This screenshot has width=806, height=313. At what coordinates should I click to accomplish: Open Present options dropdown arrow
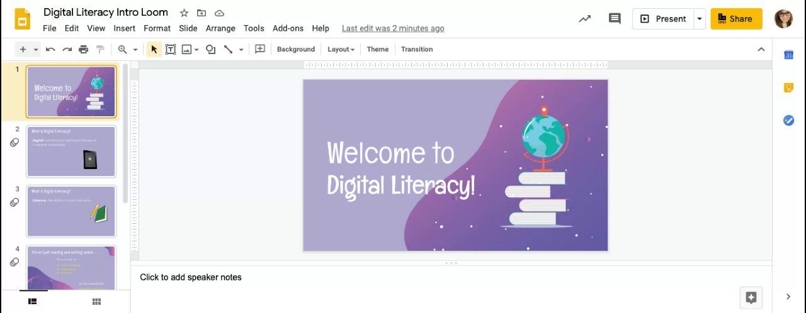[x=699, y=19]
